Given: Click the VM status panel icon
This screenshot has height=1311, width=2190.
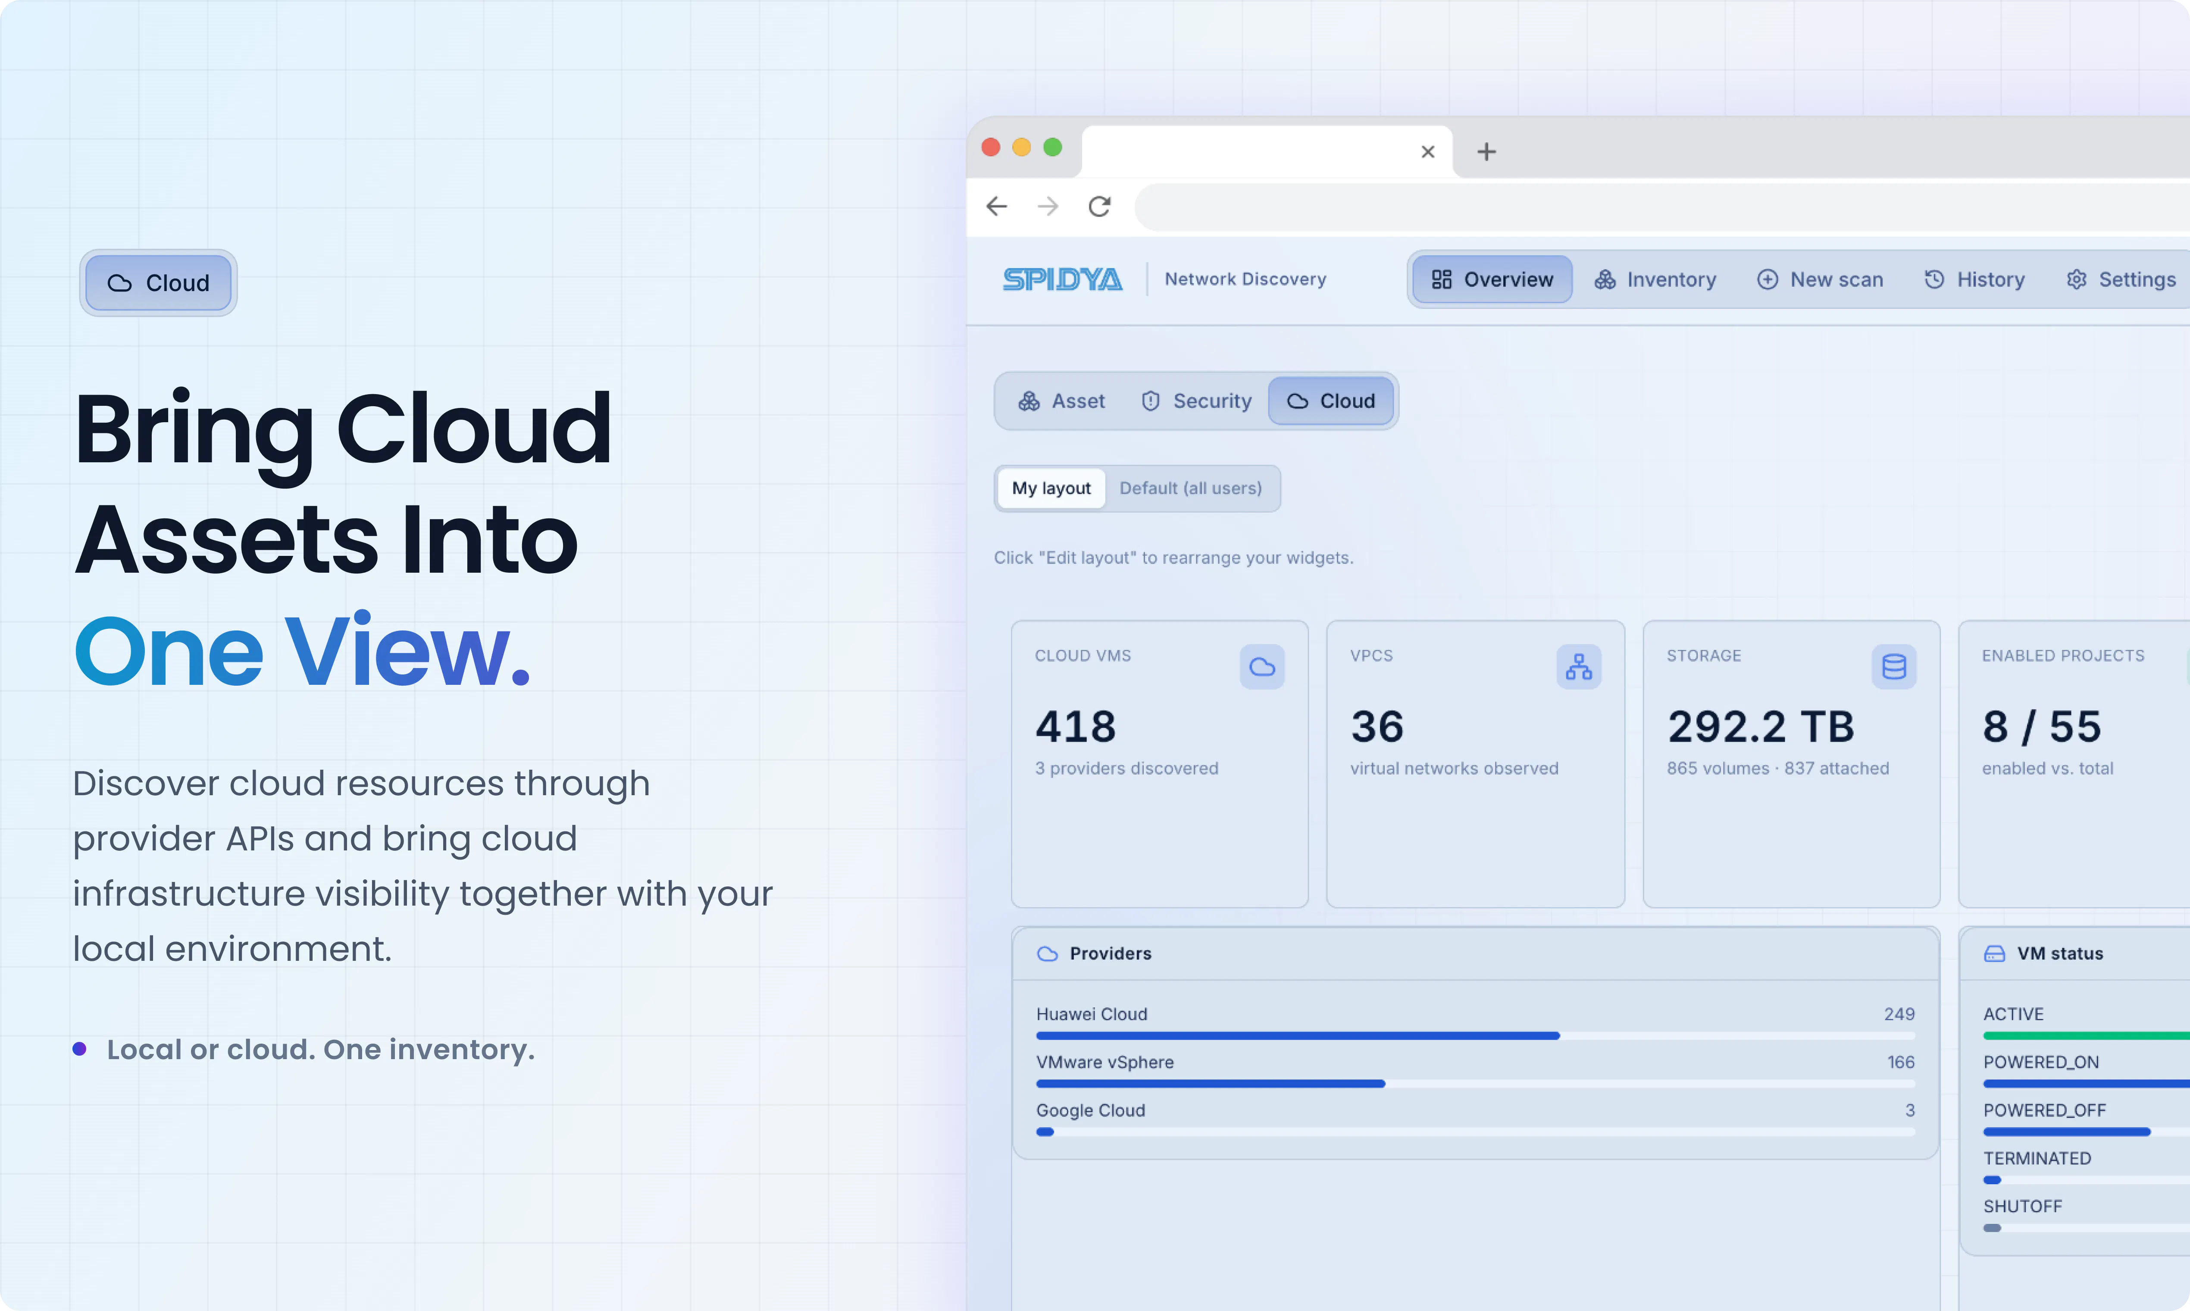Looking at the screenshot, I should click(1994, 953).
